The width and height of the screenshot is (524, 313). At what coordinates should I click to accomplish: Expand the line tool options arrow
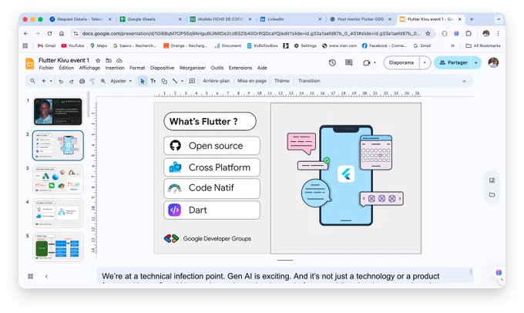pyautogui.click(x=182, y=81)
